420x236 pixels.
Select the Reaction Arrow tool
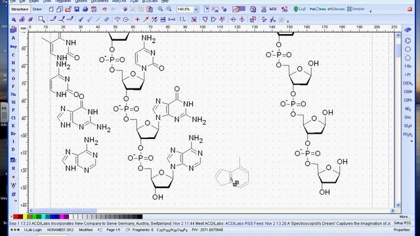146,19
